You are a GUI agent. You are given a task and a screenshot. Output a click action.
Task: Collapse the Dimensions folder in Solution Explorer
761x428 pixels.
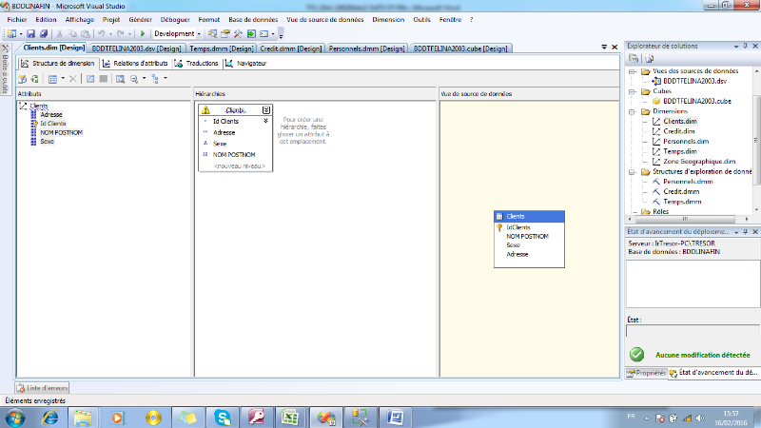click(632, 111)
